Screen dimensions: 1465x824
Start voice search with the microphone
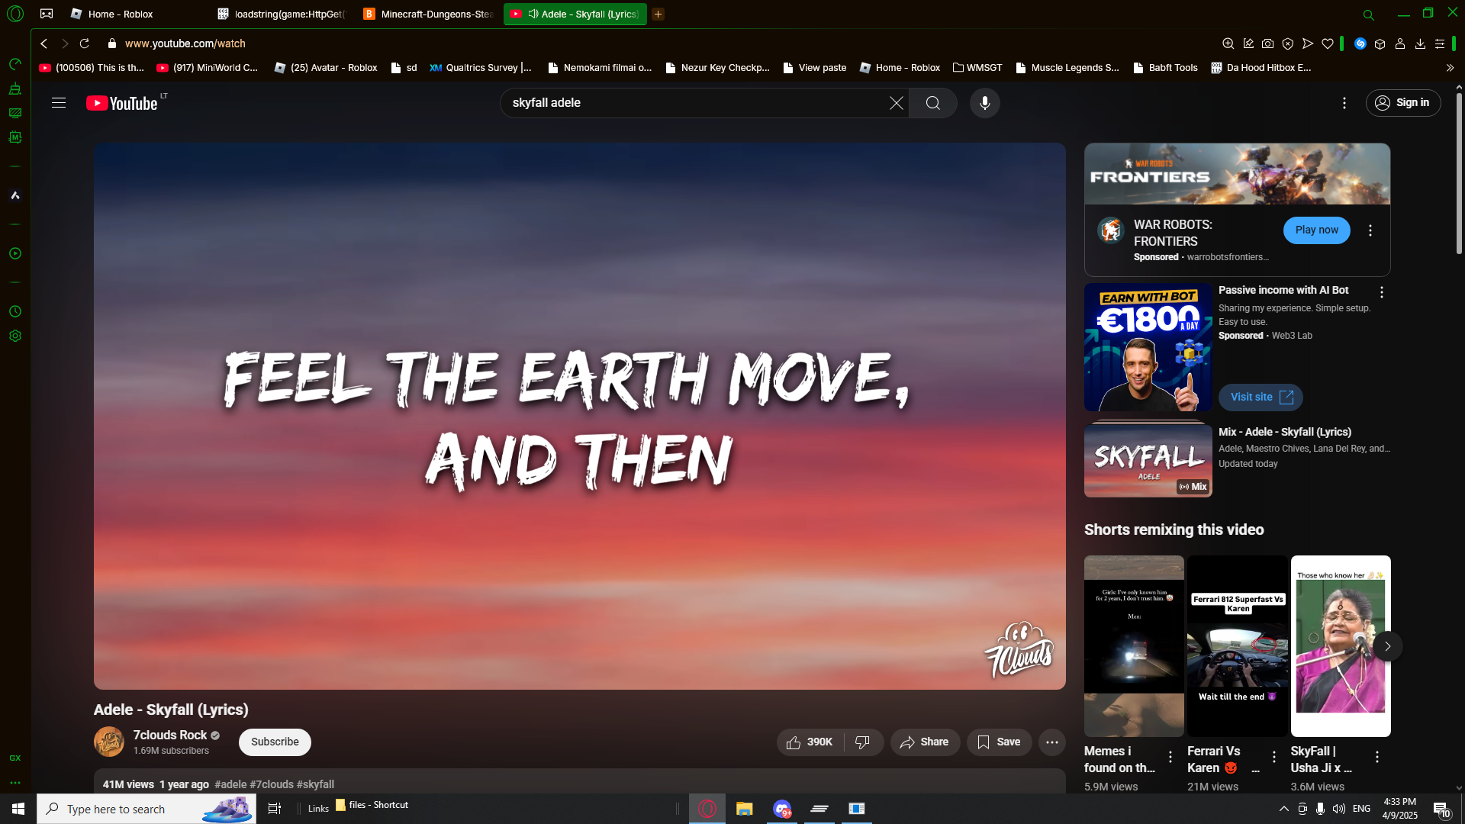tap(985, 103)
